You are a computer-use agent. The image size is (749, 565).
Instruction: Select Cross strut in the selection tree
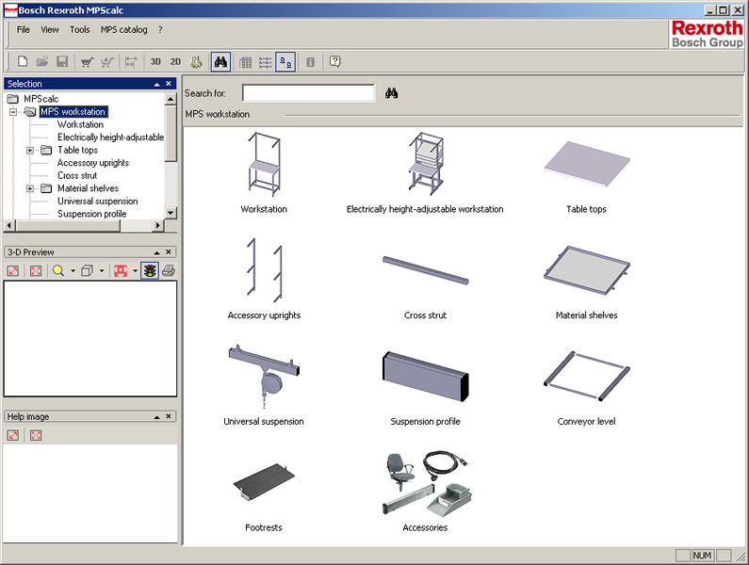click(x=77, y=175)
